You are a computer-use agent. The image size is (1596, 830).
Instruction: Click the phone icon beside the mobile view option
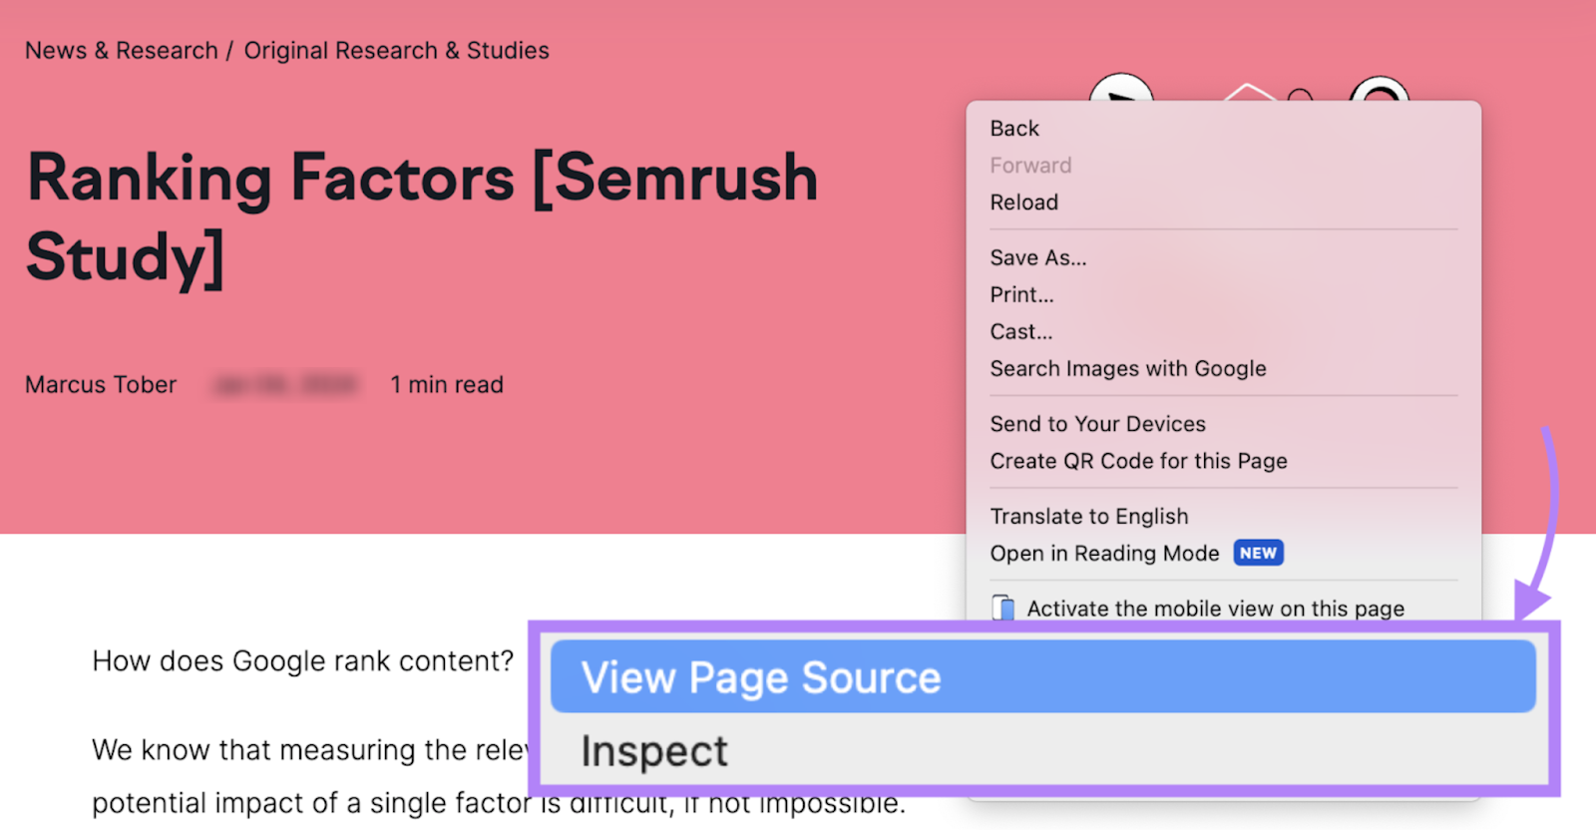pos(1003,608)
